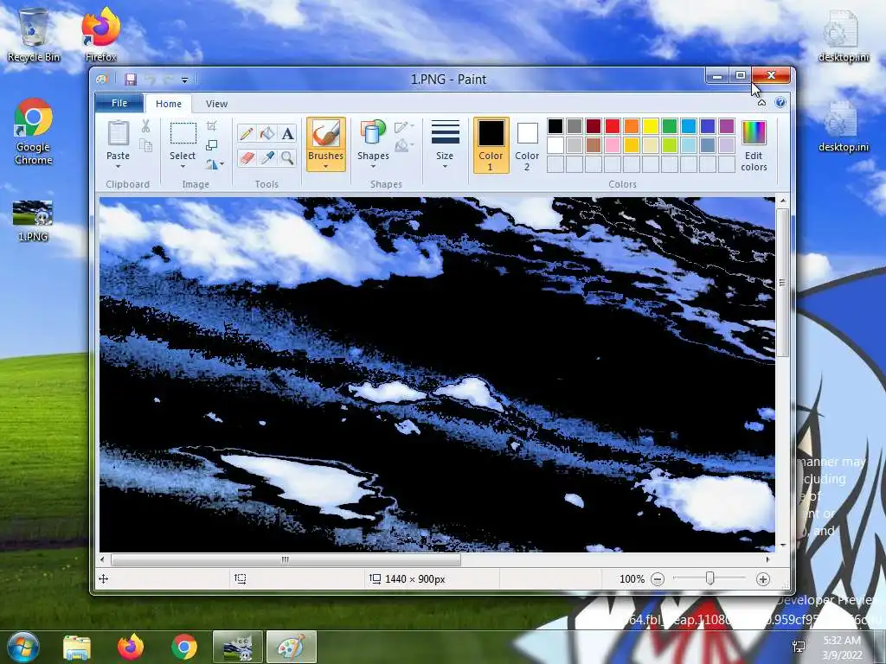Click the Save icon in title bar
The image size is (886, 664).
(131, 80)
